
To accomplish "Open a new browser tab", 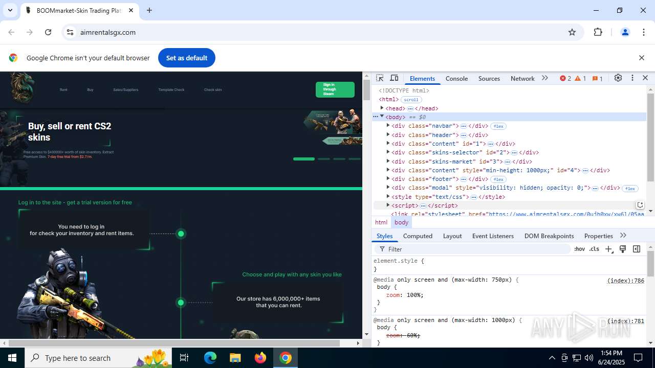I will click(149, 10).
